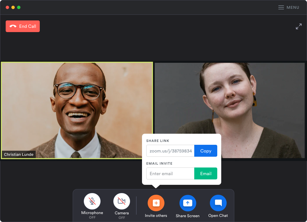
Task: Click the EMAIL INVITE heading
Action: 159,164
